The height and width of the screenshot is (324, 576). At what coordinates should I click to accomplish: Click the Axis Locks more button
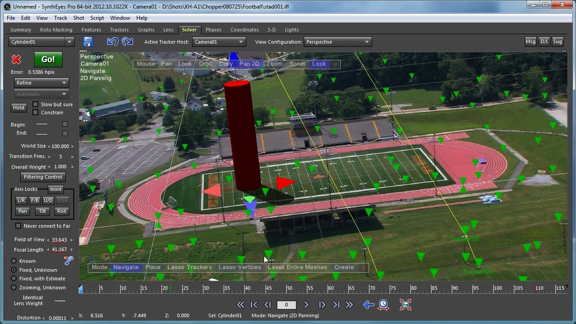(56, 189)
